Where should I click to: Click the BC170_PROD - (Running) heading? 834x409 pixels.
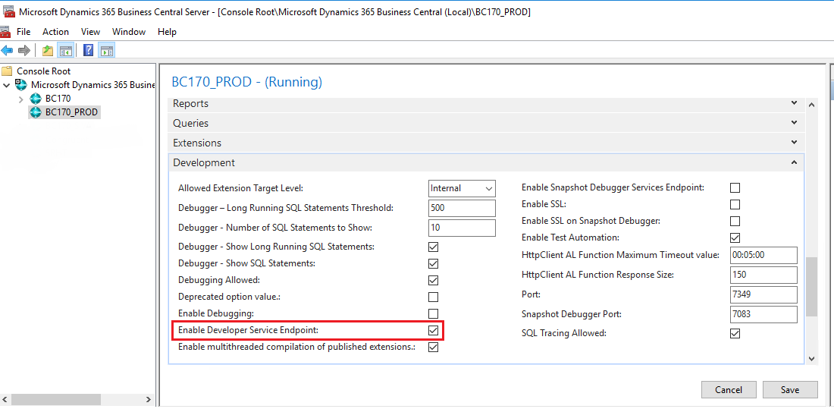point(247,82)
